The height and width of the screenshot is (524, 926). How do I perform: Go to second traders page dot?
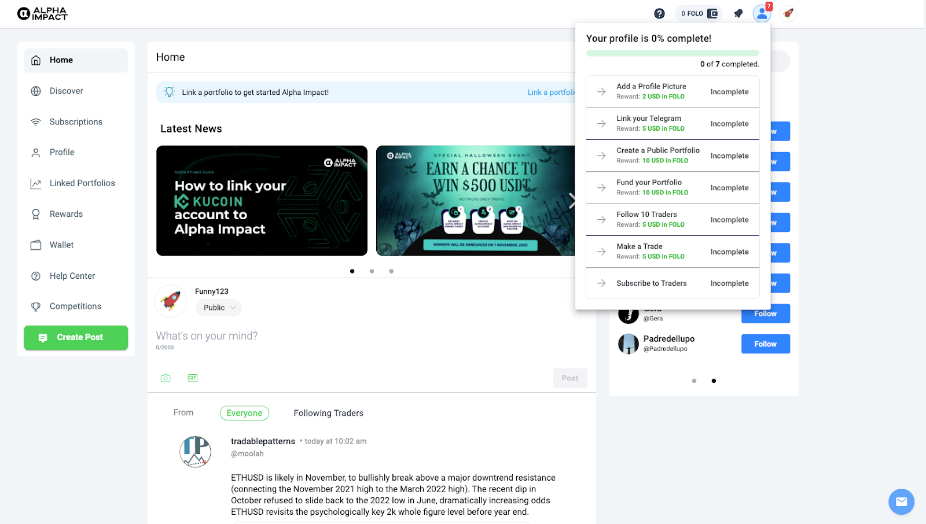click(714, 381)
